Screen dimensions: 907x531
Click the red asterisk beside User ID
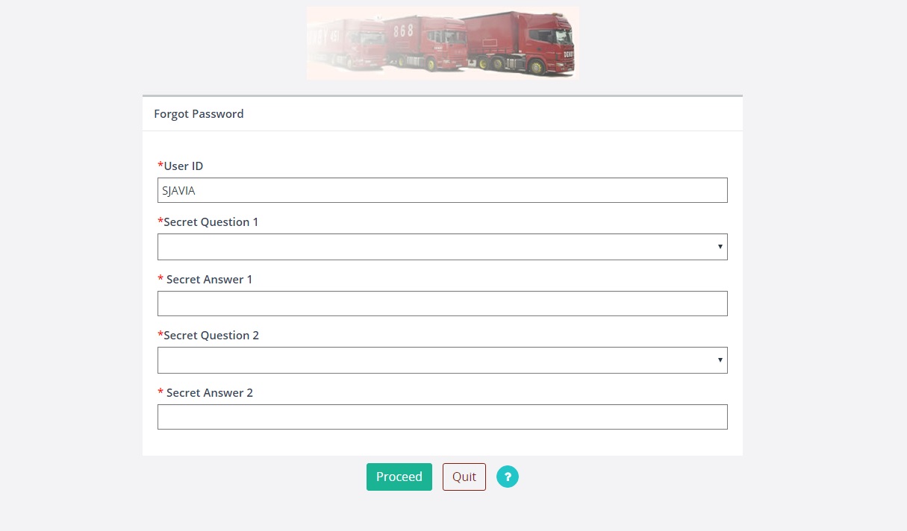[x=160, y=165]
